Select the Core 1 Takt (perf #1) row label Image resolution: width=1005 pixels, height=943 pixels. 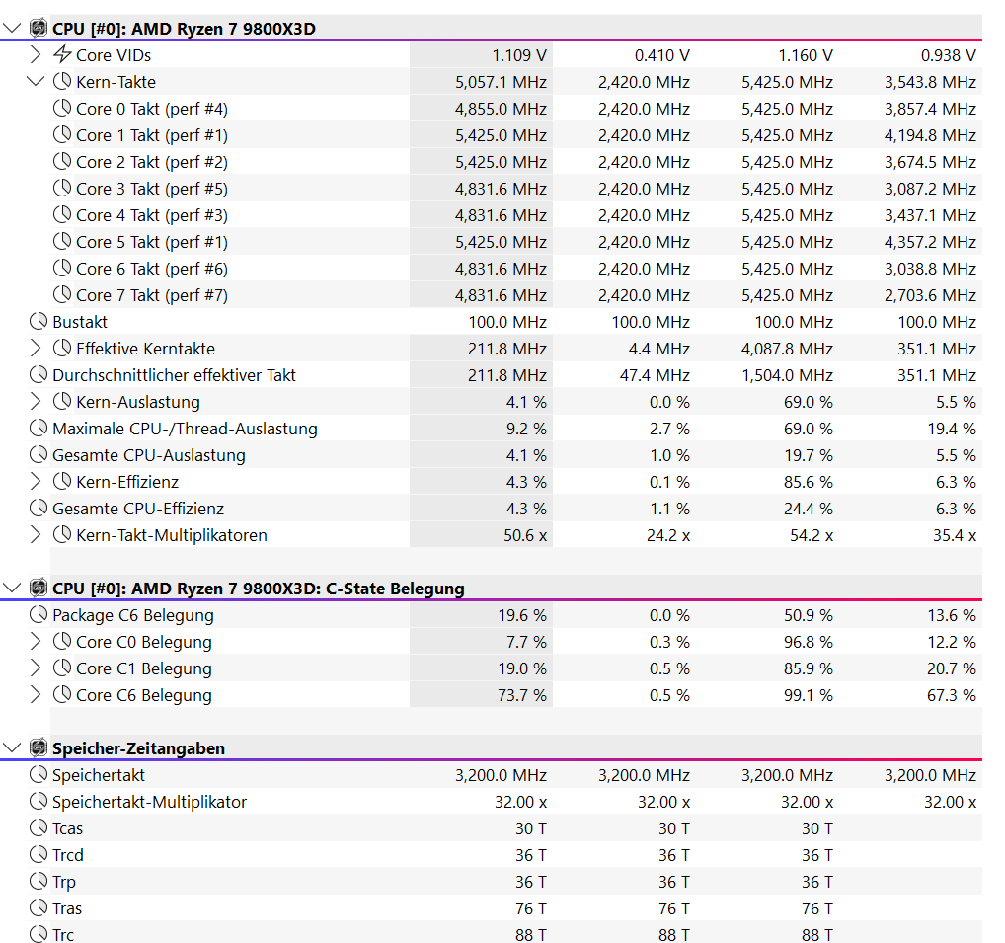(152, 136)
